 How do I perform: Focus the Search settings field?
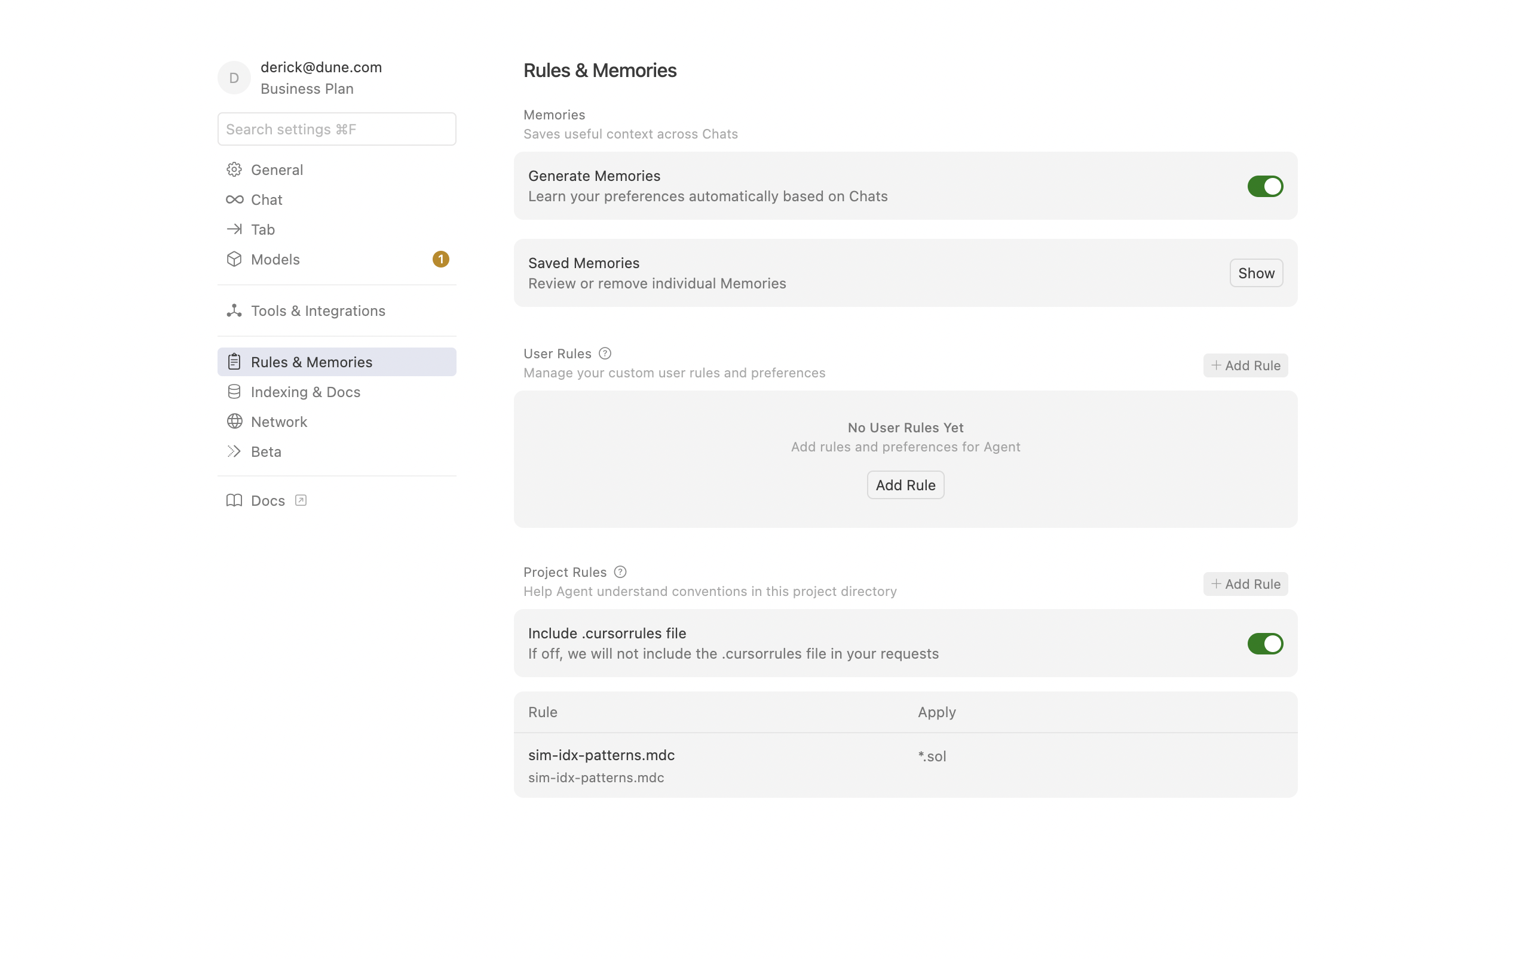[337, 130]
